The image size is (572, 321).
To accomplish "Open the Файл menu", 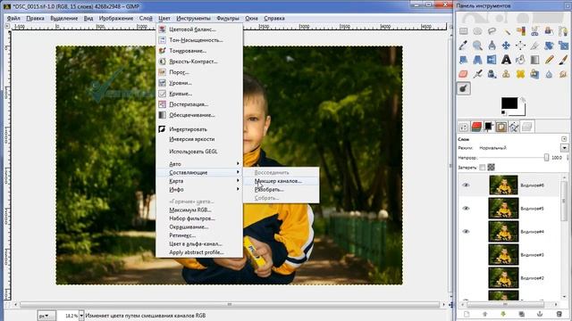I will coord(13,18).
